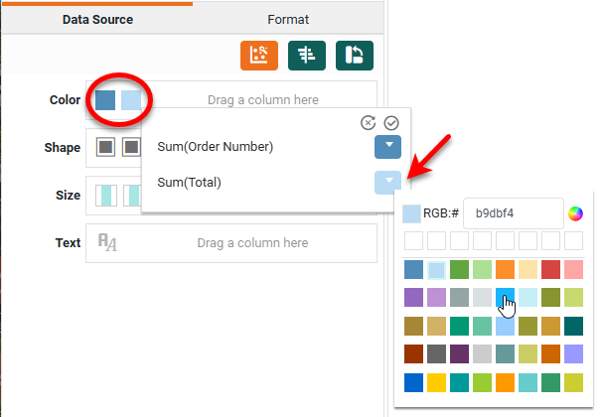Screen dimensions: 603x417
Task: Choose the bright sky blue palette swatch
Action: (505, 297)
